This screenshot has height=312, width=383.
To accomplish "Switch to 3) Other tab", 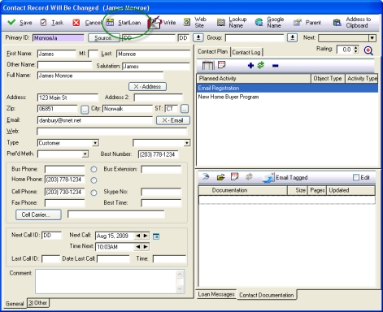I will [38, 303].
